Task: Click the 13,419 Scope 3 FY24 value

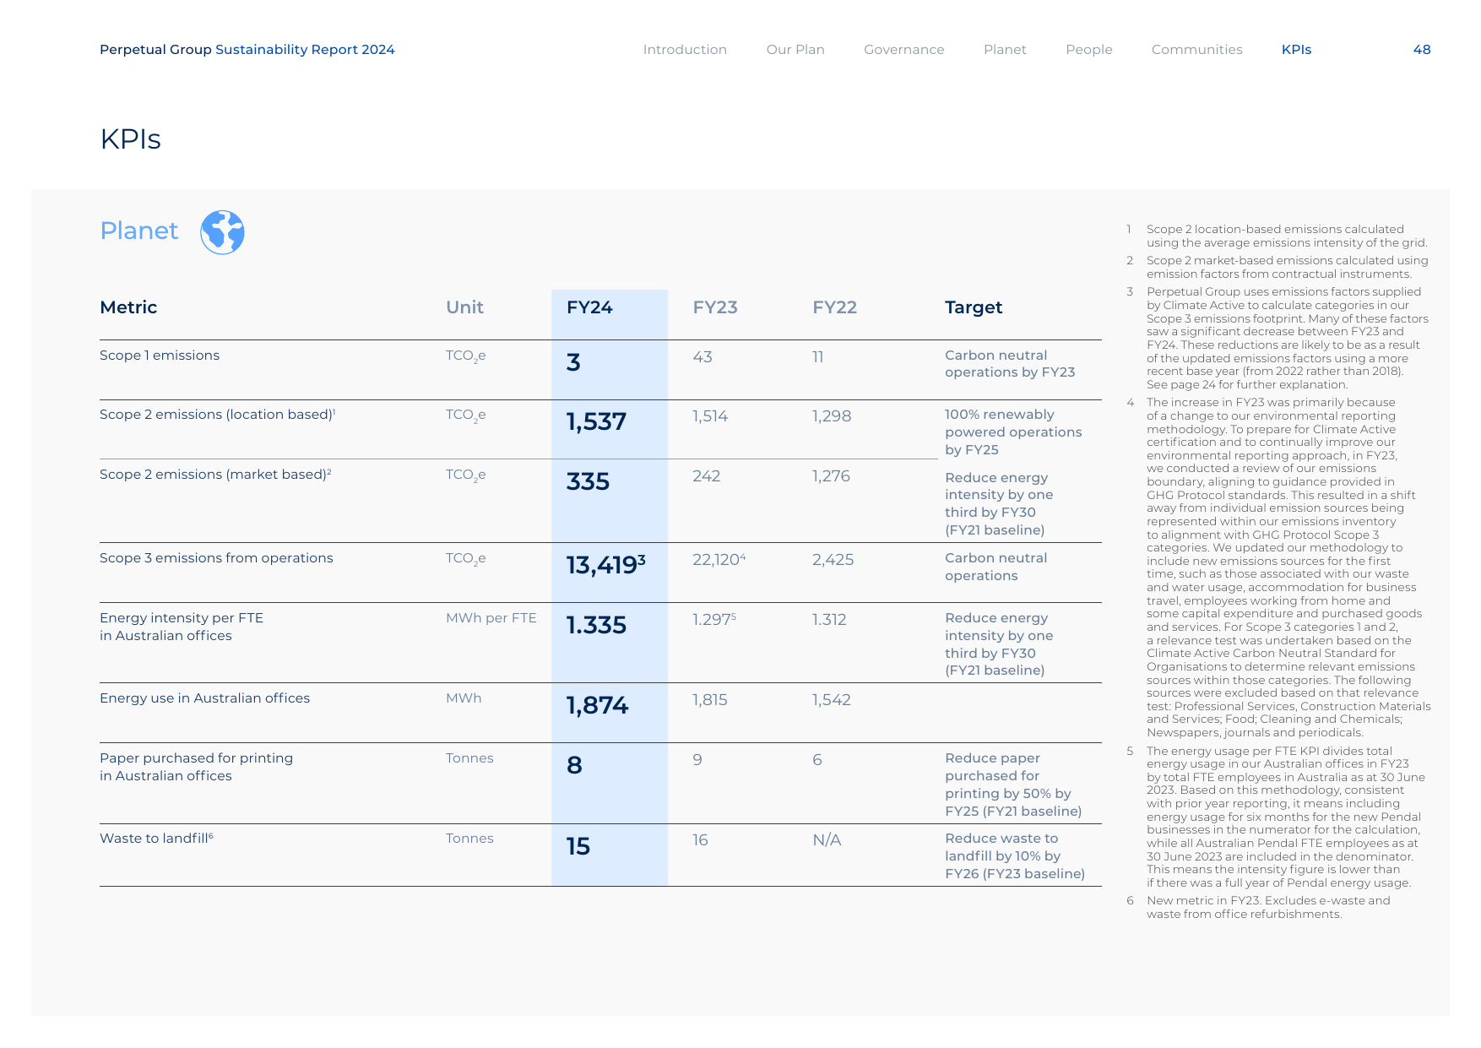Action: pos(605,565)
